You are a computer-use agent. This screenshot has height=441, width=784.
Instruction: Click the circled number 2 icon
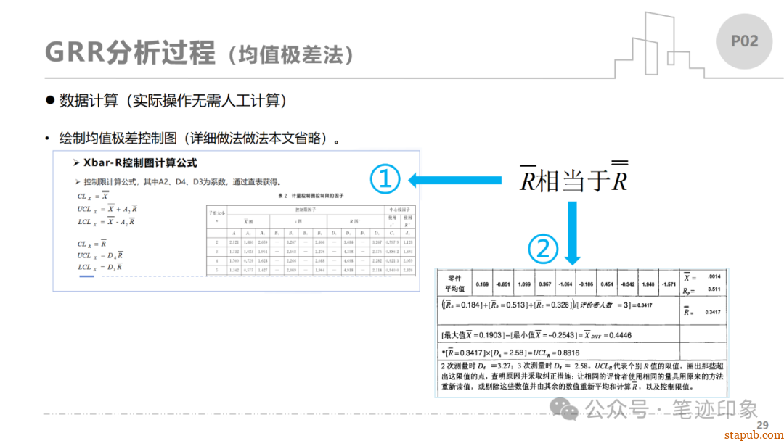[x=542, y=250]
